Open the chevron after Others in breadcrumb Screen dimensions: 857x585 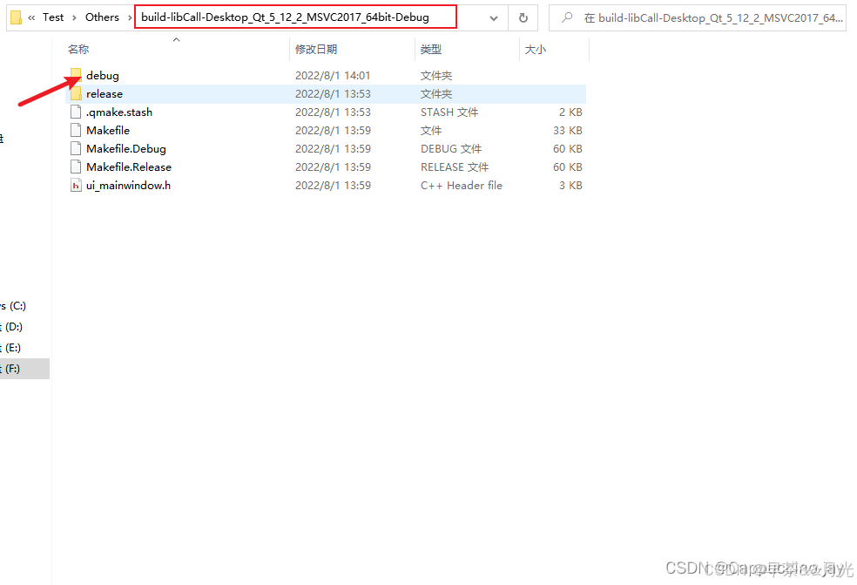point(130,17)
